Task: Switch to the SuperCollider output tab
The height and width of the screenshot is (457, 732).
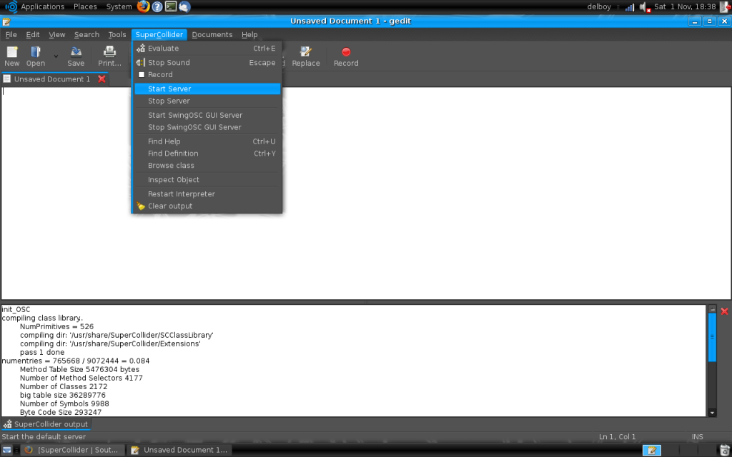Action: [46, 424]
